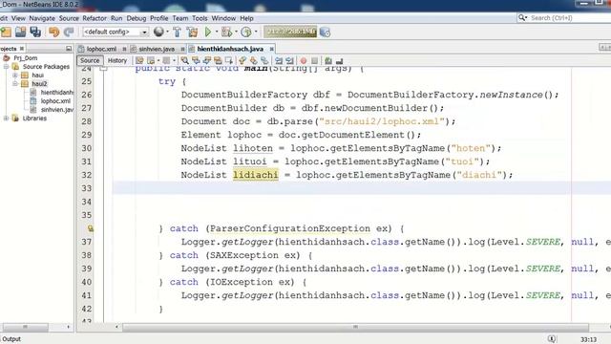Open the default config combo box
Viewport: 611px width, 344px height.
116,32
